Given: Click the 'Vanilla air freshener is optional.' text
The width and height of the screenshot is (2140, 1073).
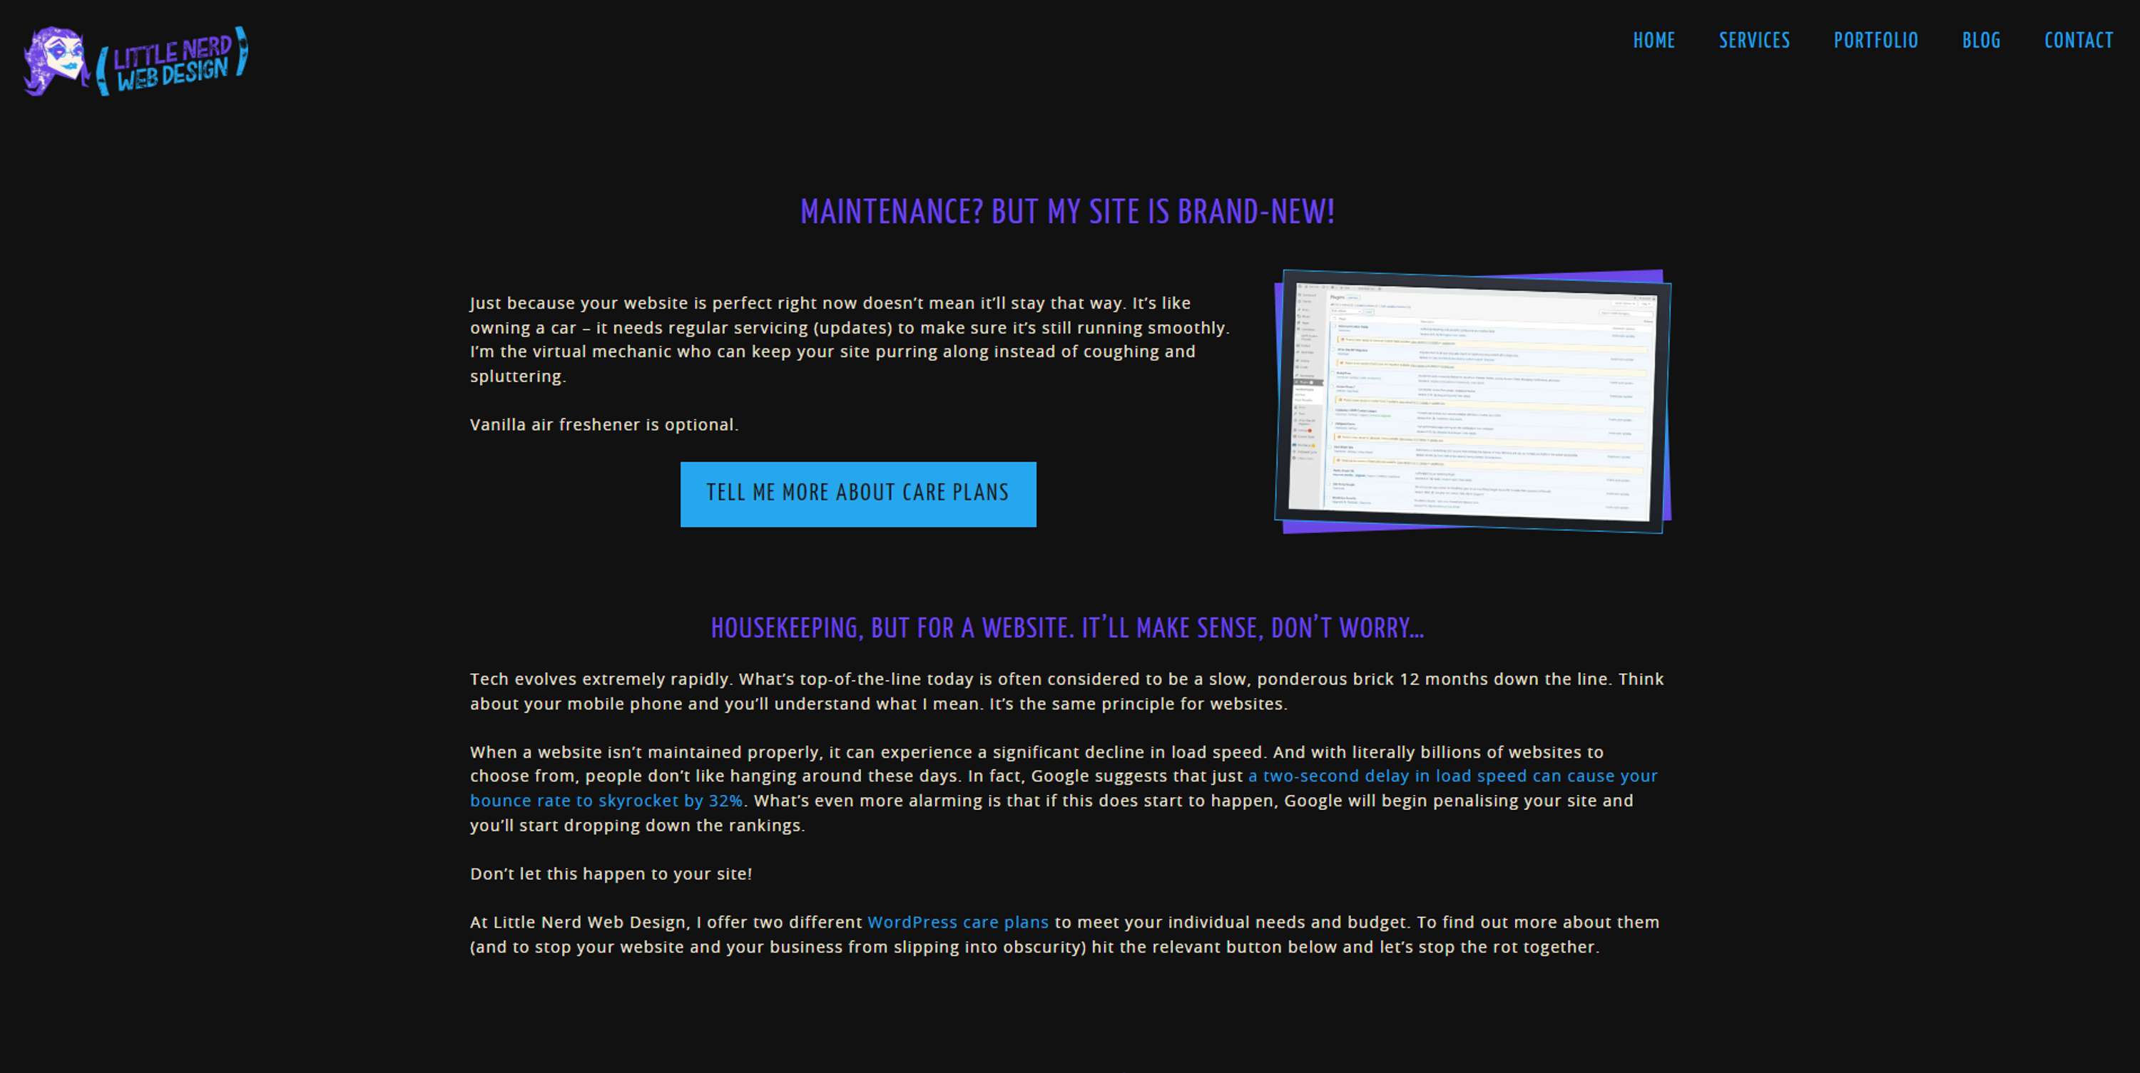Looking at the screenshot, I should pos(604,424).
